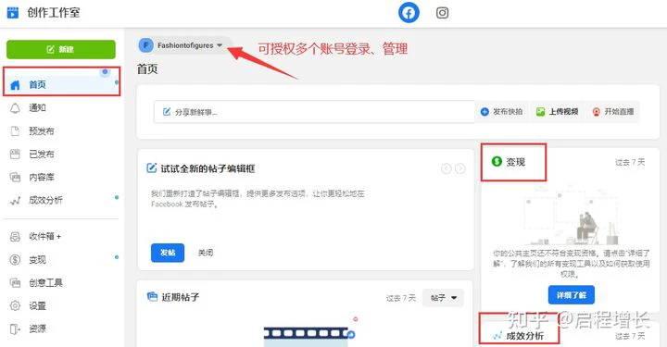Click the blue 发帖 button
The width and height of the screenshot is (667, 347).
click(168, 253)
